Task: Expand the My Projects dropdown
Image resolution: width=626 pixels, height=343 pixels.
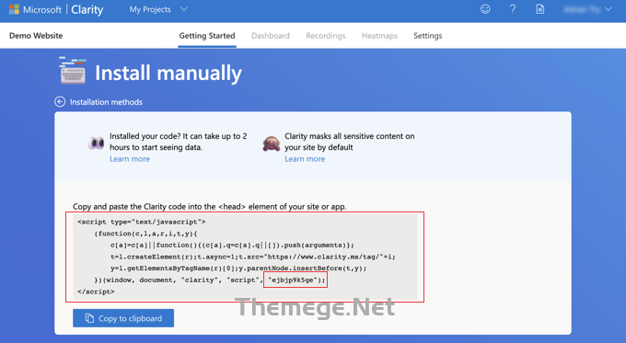Action: (158, 9)
